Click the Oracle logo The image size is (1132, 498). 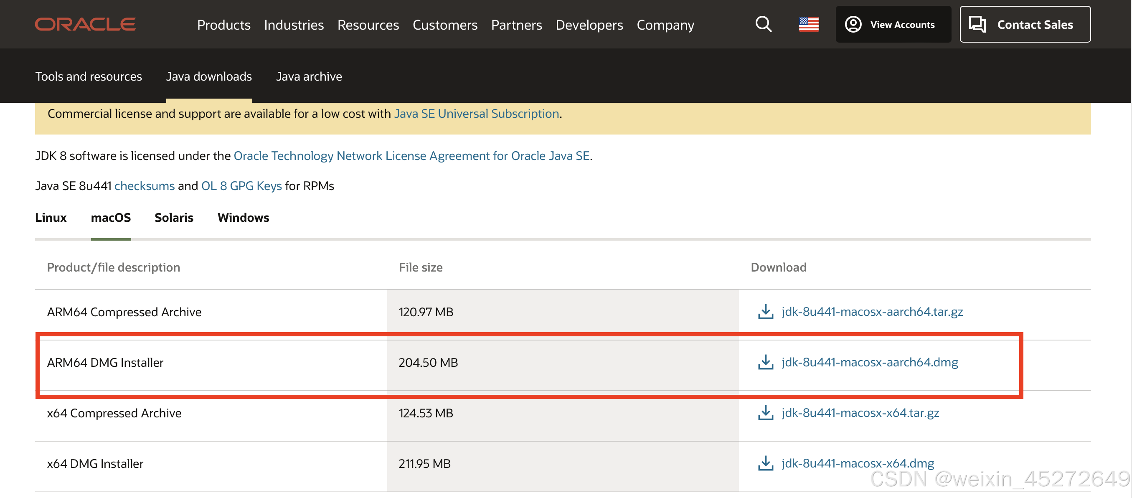point(85,24)
